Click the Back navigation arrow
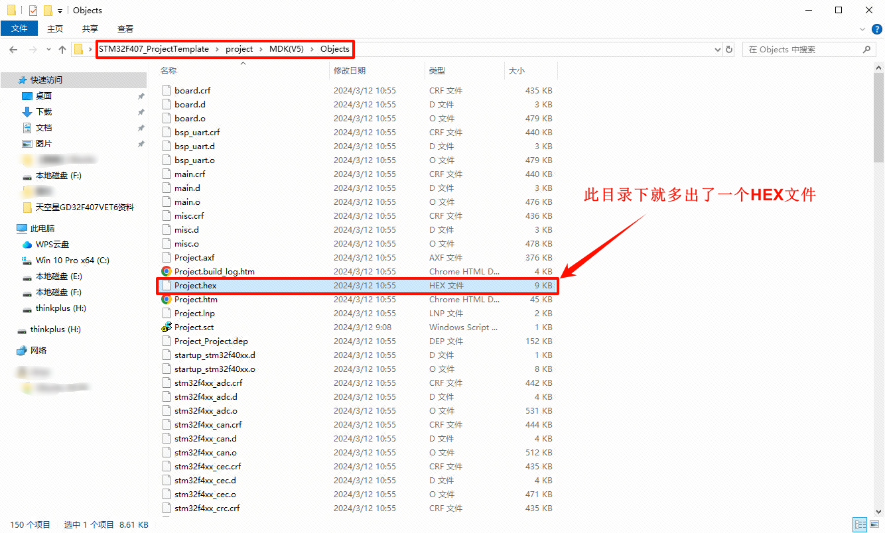This screenshot has width=885, height=533. 13,50
